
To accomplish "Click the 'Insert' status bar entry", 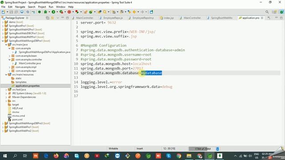I will [139, 148].
